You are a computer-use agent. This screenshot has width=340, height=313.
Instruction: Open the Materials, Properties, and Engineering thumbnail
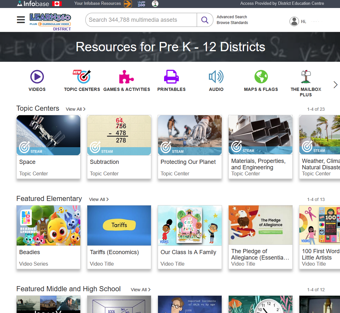(260, 135)
